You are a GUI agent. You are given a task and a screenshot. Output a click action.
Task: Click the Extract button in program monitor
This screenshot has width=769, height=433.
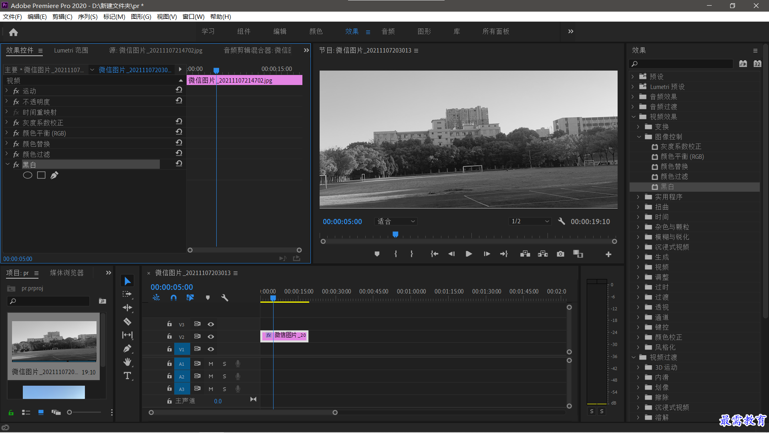(543, 254)
